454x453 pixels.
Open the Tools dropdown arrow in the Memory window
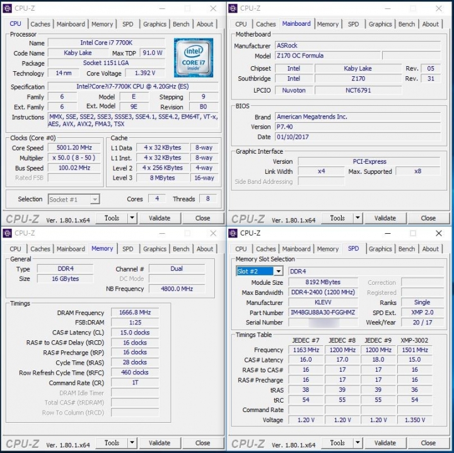tap(132, 442)
